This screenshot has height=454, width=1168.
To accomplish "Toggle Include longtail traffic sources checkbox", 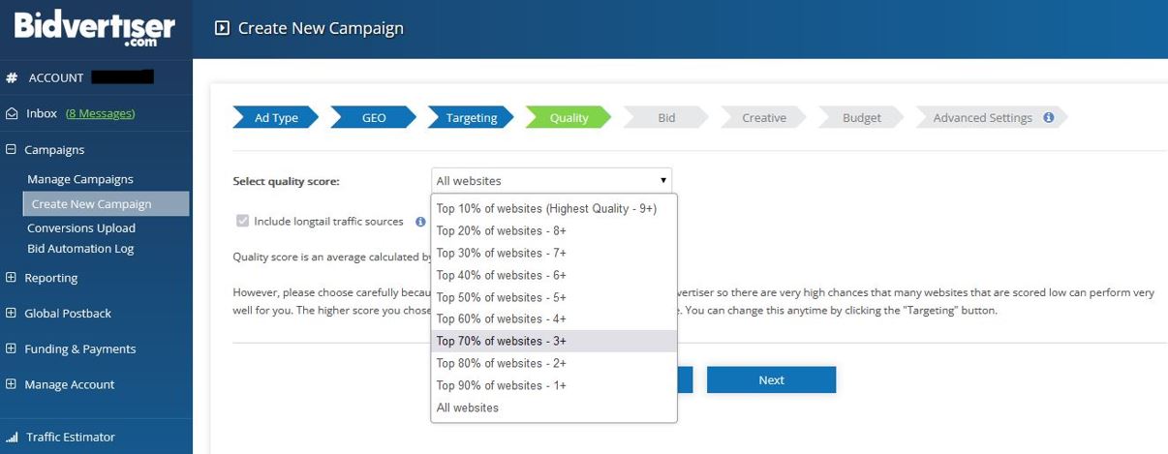I will point(242,222).
